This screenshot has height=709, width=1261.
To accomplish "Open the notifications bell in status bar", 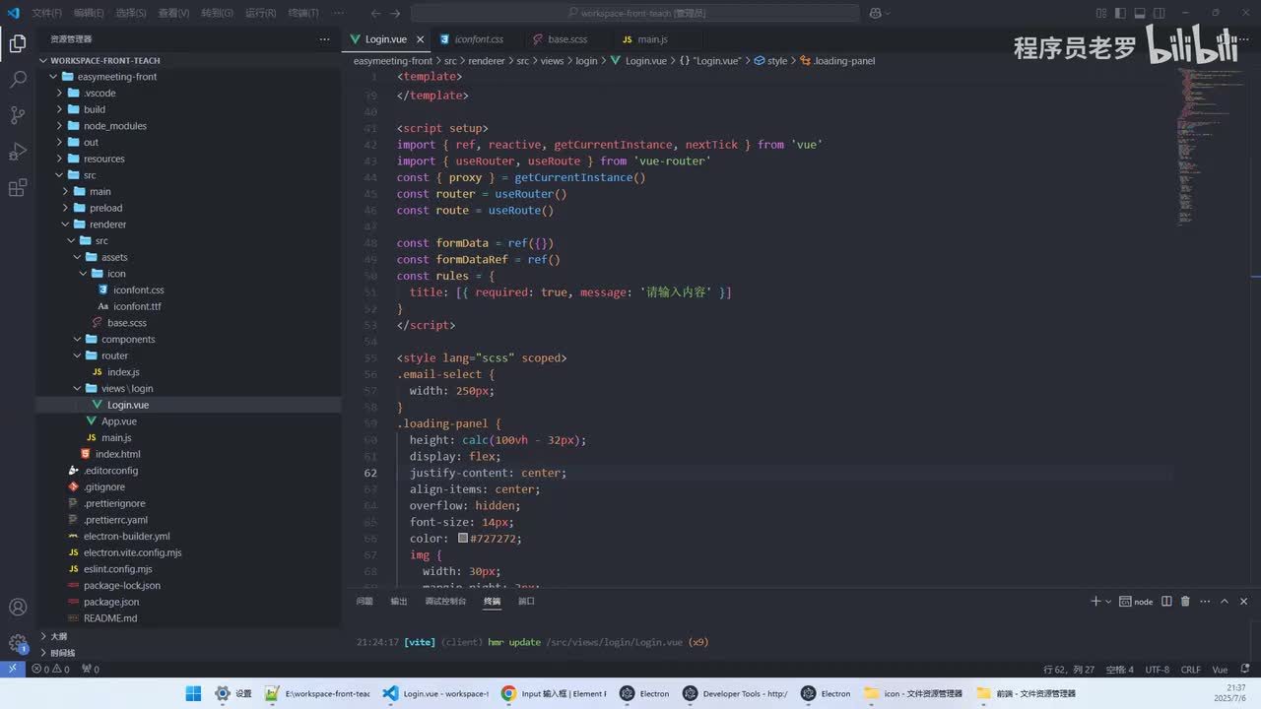I will tap(1246, 669).
